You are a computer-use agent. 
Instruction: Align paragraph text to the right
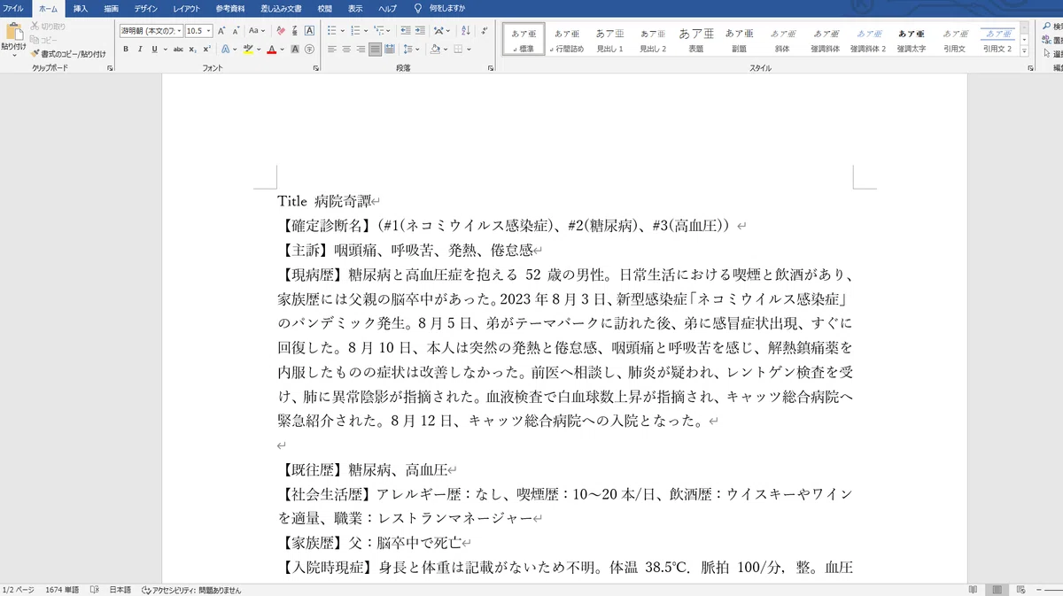[x=361, y=50]
